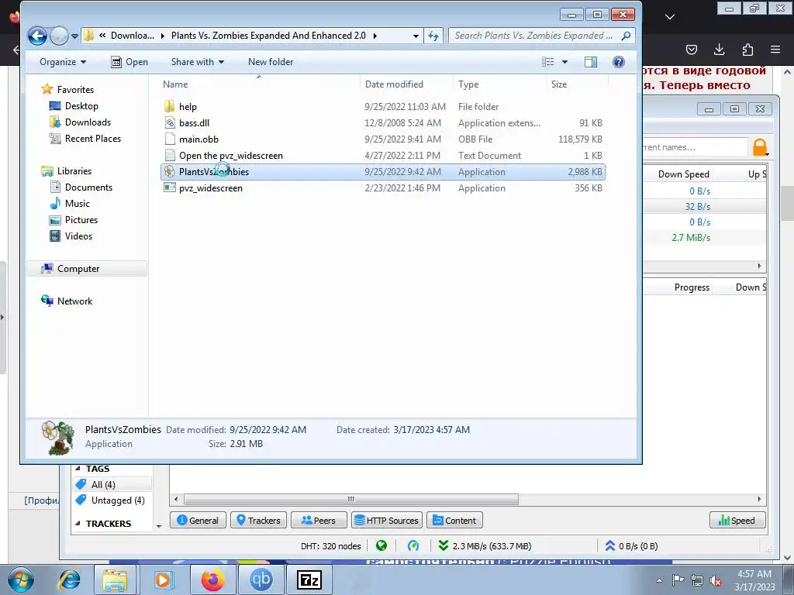Open the Organize menu

[63, 62]
